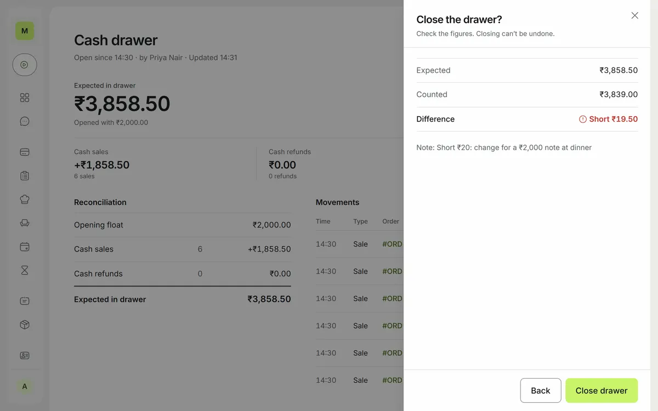Screen dimensions: 658x411
Task: Open the box inventory icon in sidebar
Action: (25, 324)
